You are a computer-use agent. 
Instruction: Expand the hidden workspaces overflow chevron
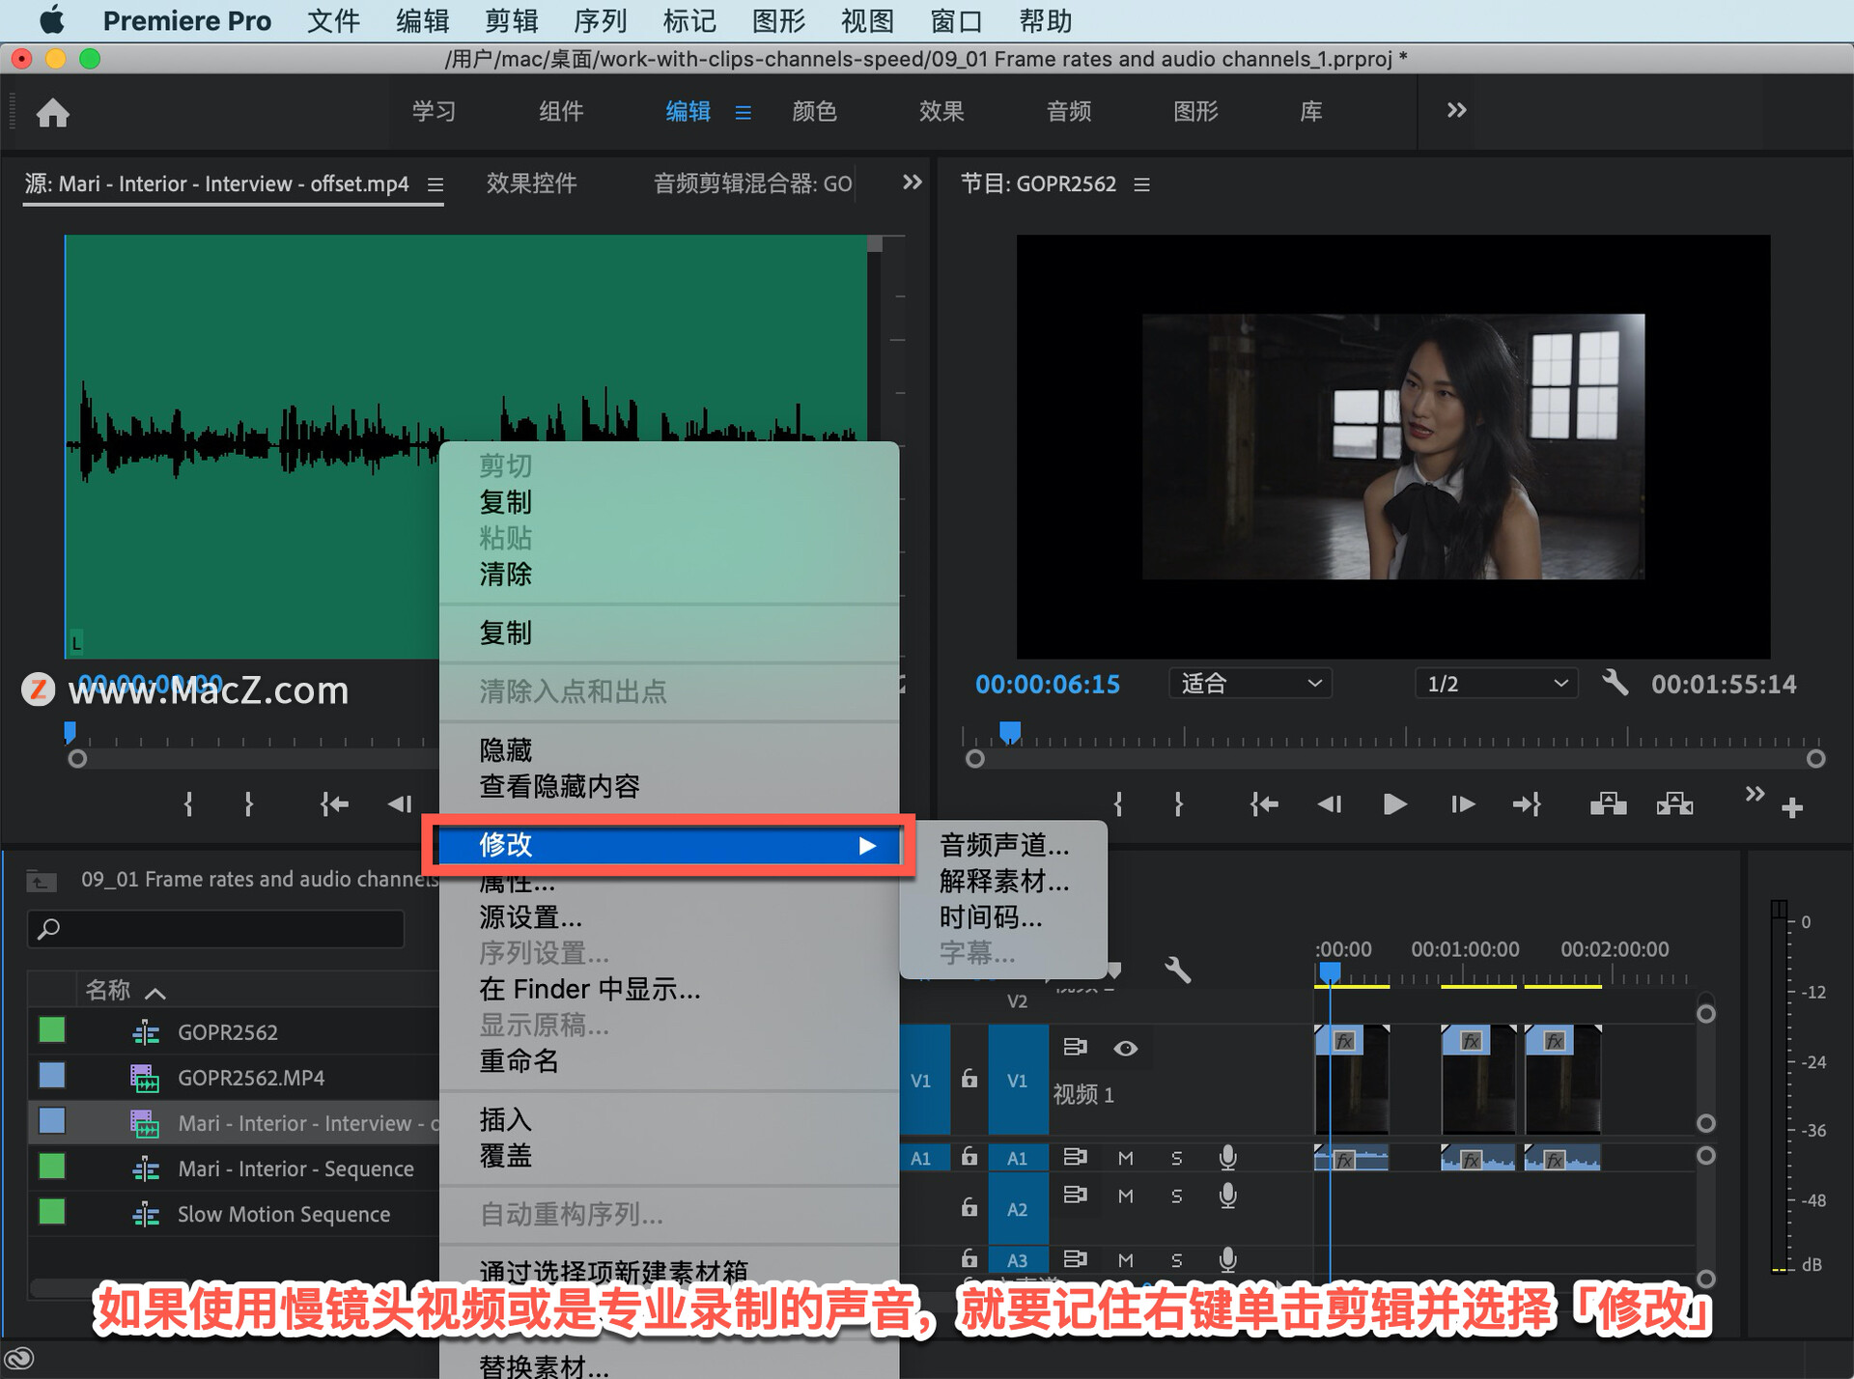point(1456,111)
